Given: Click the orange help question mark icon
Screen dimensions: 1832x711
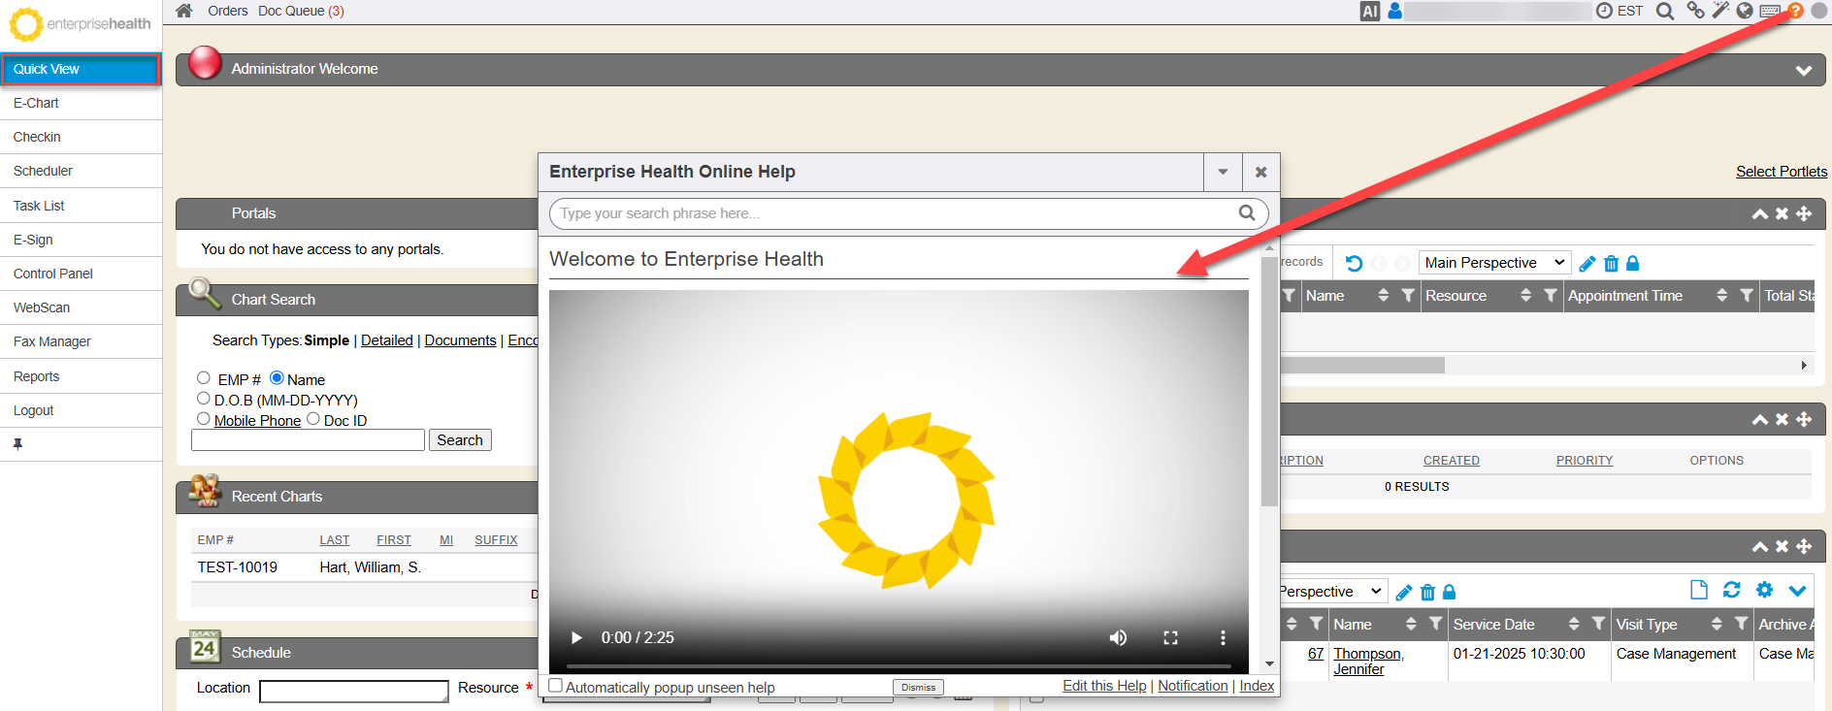Looking at the screenshot, I should click(1795, 11).
